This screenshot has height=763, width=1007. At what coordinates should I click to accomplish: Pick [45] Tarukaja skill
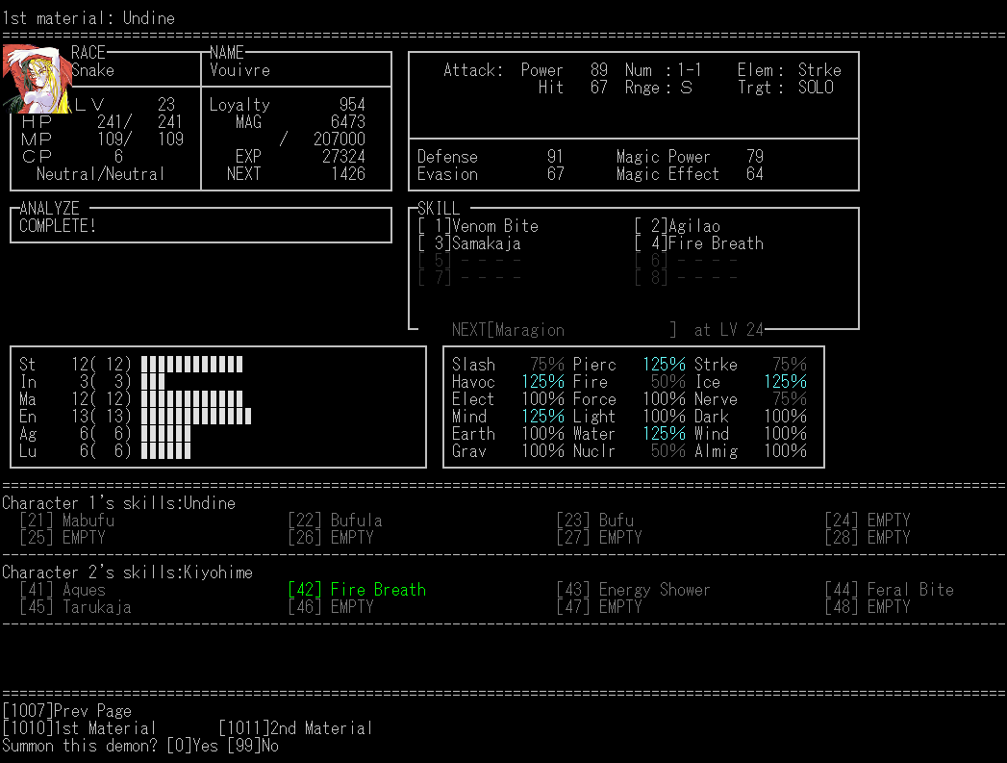(x=76, y=607)
